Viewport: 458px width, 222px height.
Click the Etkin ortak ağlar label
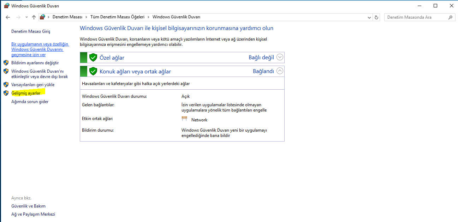[97, 119]
